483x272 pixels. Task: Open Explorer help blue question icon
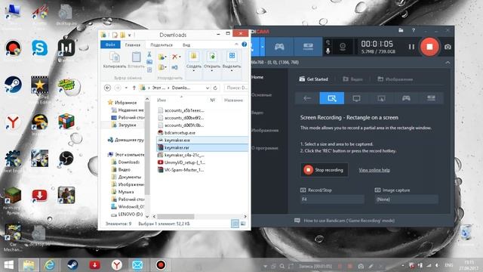point(245,45)
